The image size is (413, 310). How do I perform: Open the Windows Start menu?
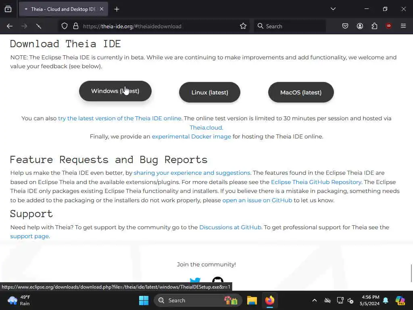144,300
